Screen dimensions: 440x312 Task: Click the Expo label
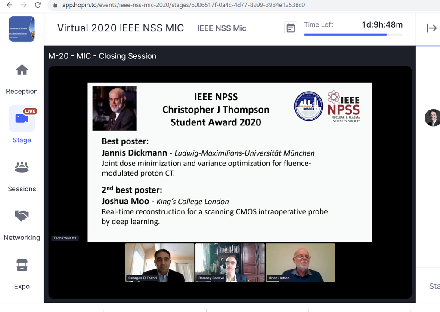tap(22, 286)
